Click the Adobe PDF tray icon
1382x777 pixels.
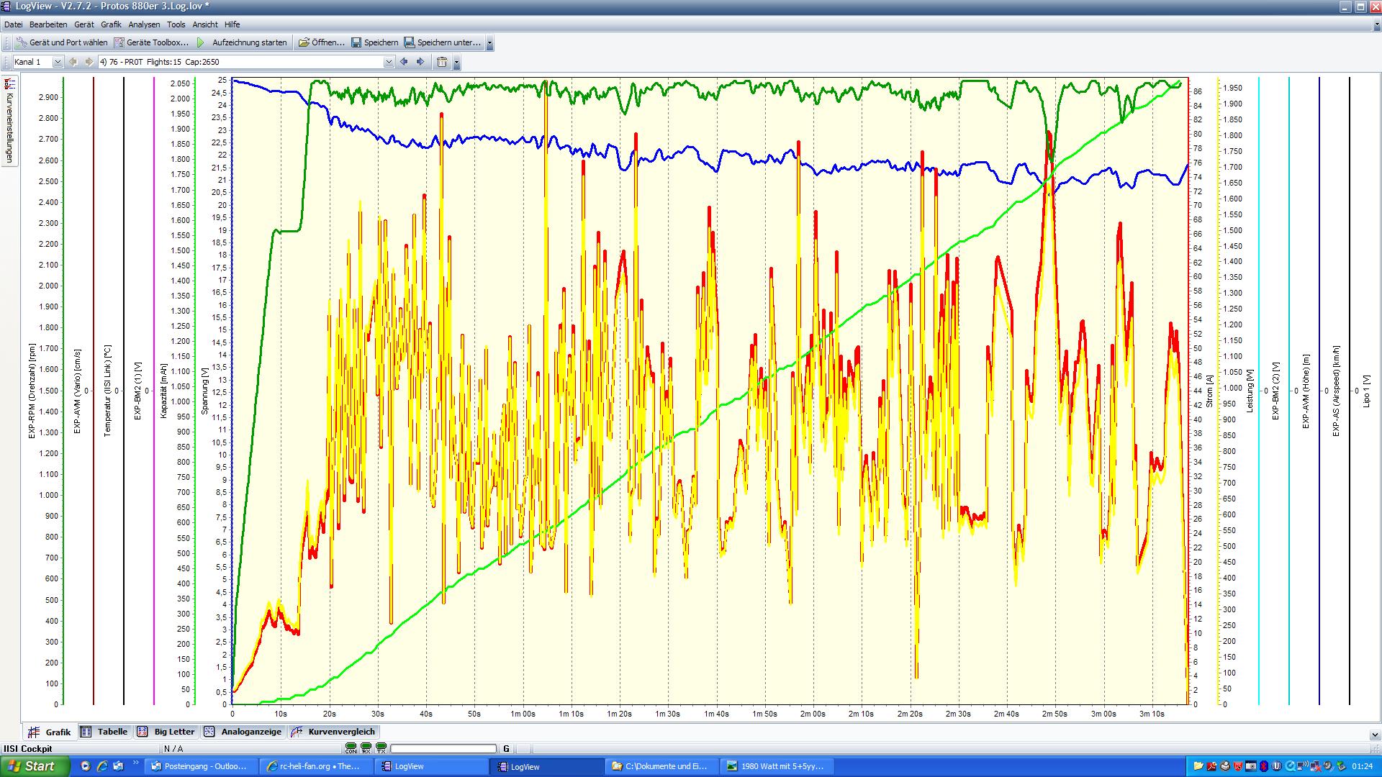(1211, 766)
